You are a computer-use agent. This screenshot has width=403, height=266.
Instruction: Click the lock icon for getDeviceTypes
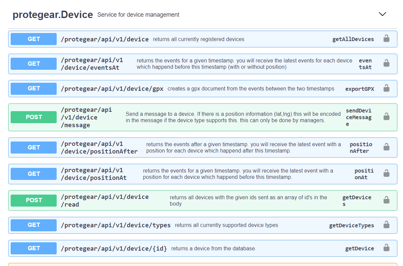[x=386, y=225]
